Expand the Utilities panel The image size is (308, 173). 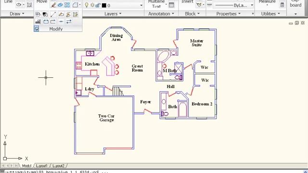point(270,14)
